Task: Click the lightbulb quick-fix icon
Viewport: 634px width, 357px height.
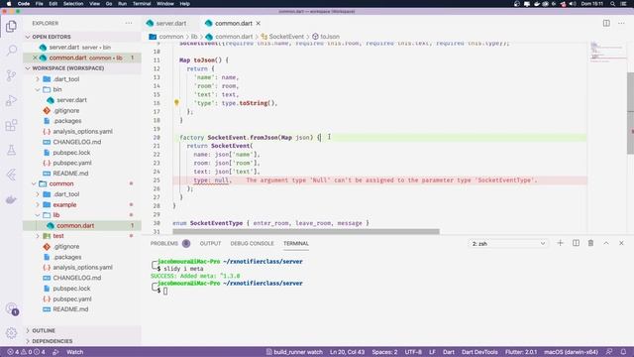Action: 176,103
